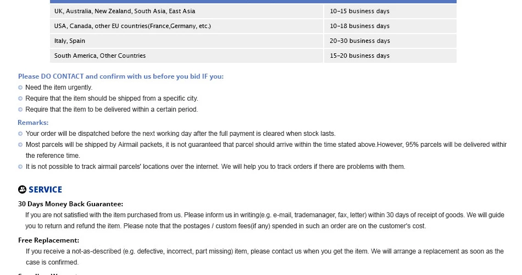Screen dimensions: 522x275
Task: Click the 'Free Replacement:' heading
Action: [48, 240]
